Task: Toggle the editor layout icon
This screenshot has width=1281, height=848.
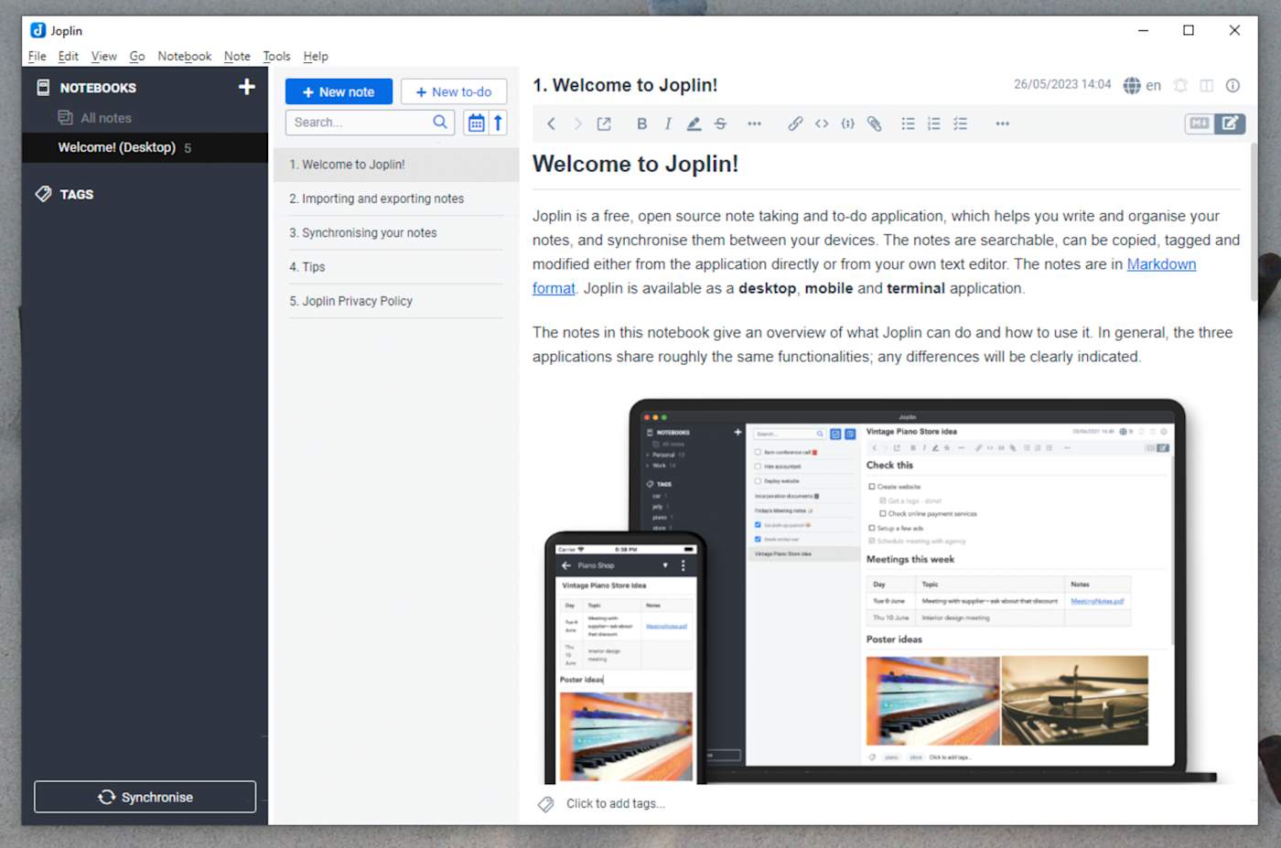Action: tap(1207, 85)
